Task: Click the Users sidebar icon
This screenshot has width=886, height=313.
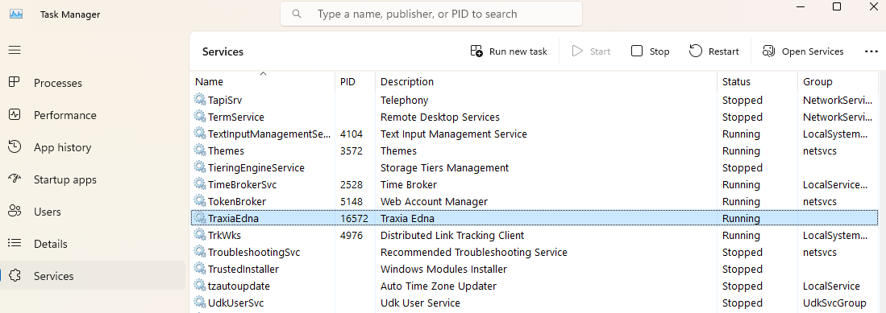Action: (15, 211)
